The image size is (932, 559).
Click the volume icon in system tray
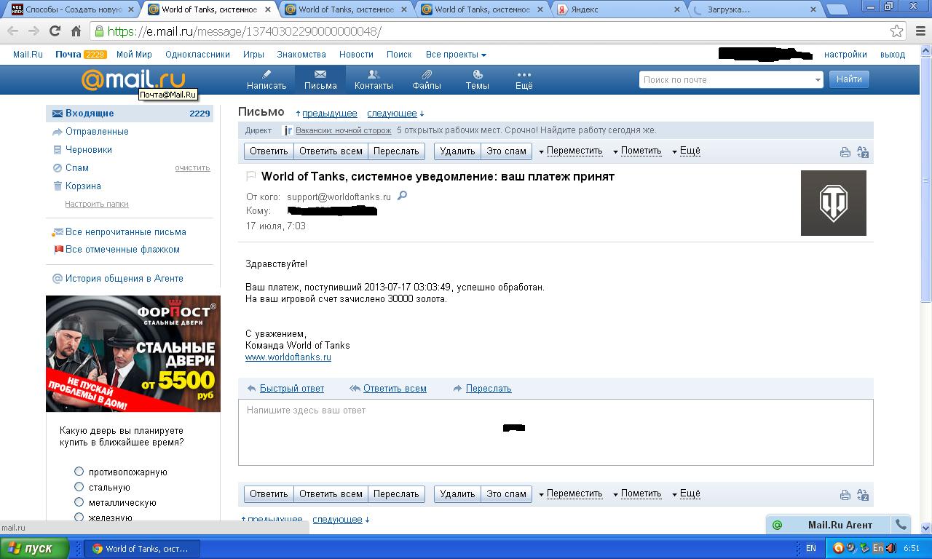[x=891, y=548]
